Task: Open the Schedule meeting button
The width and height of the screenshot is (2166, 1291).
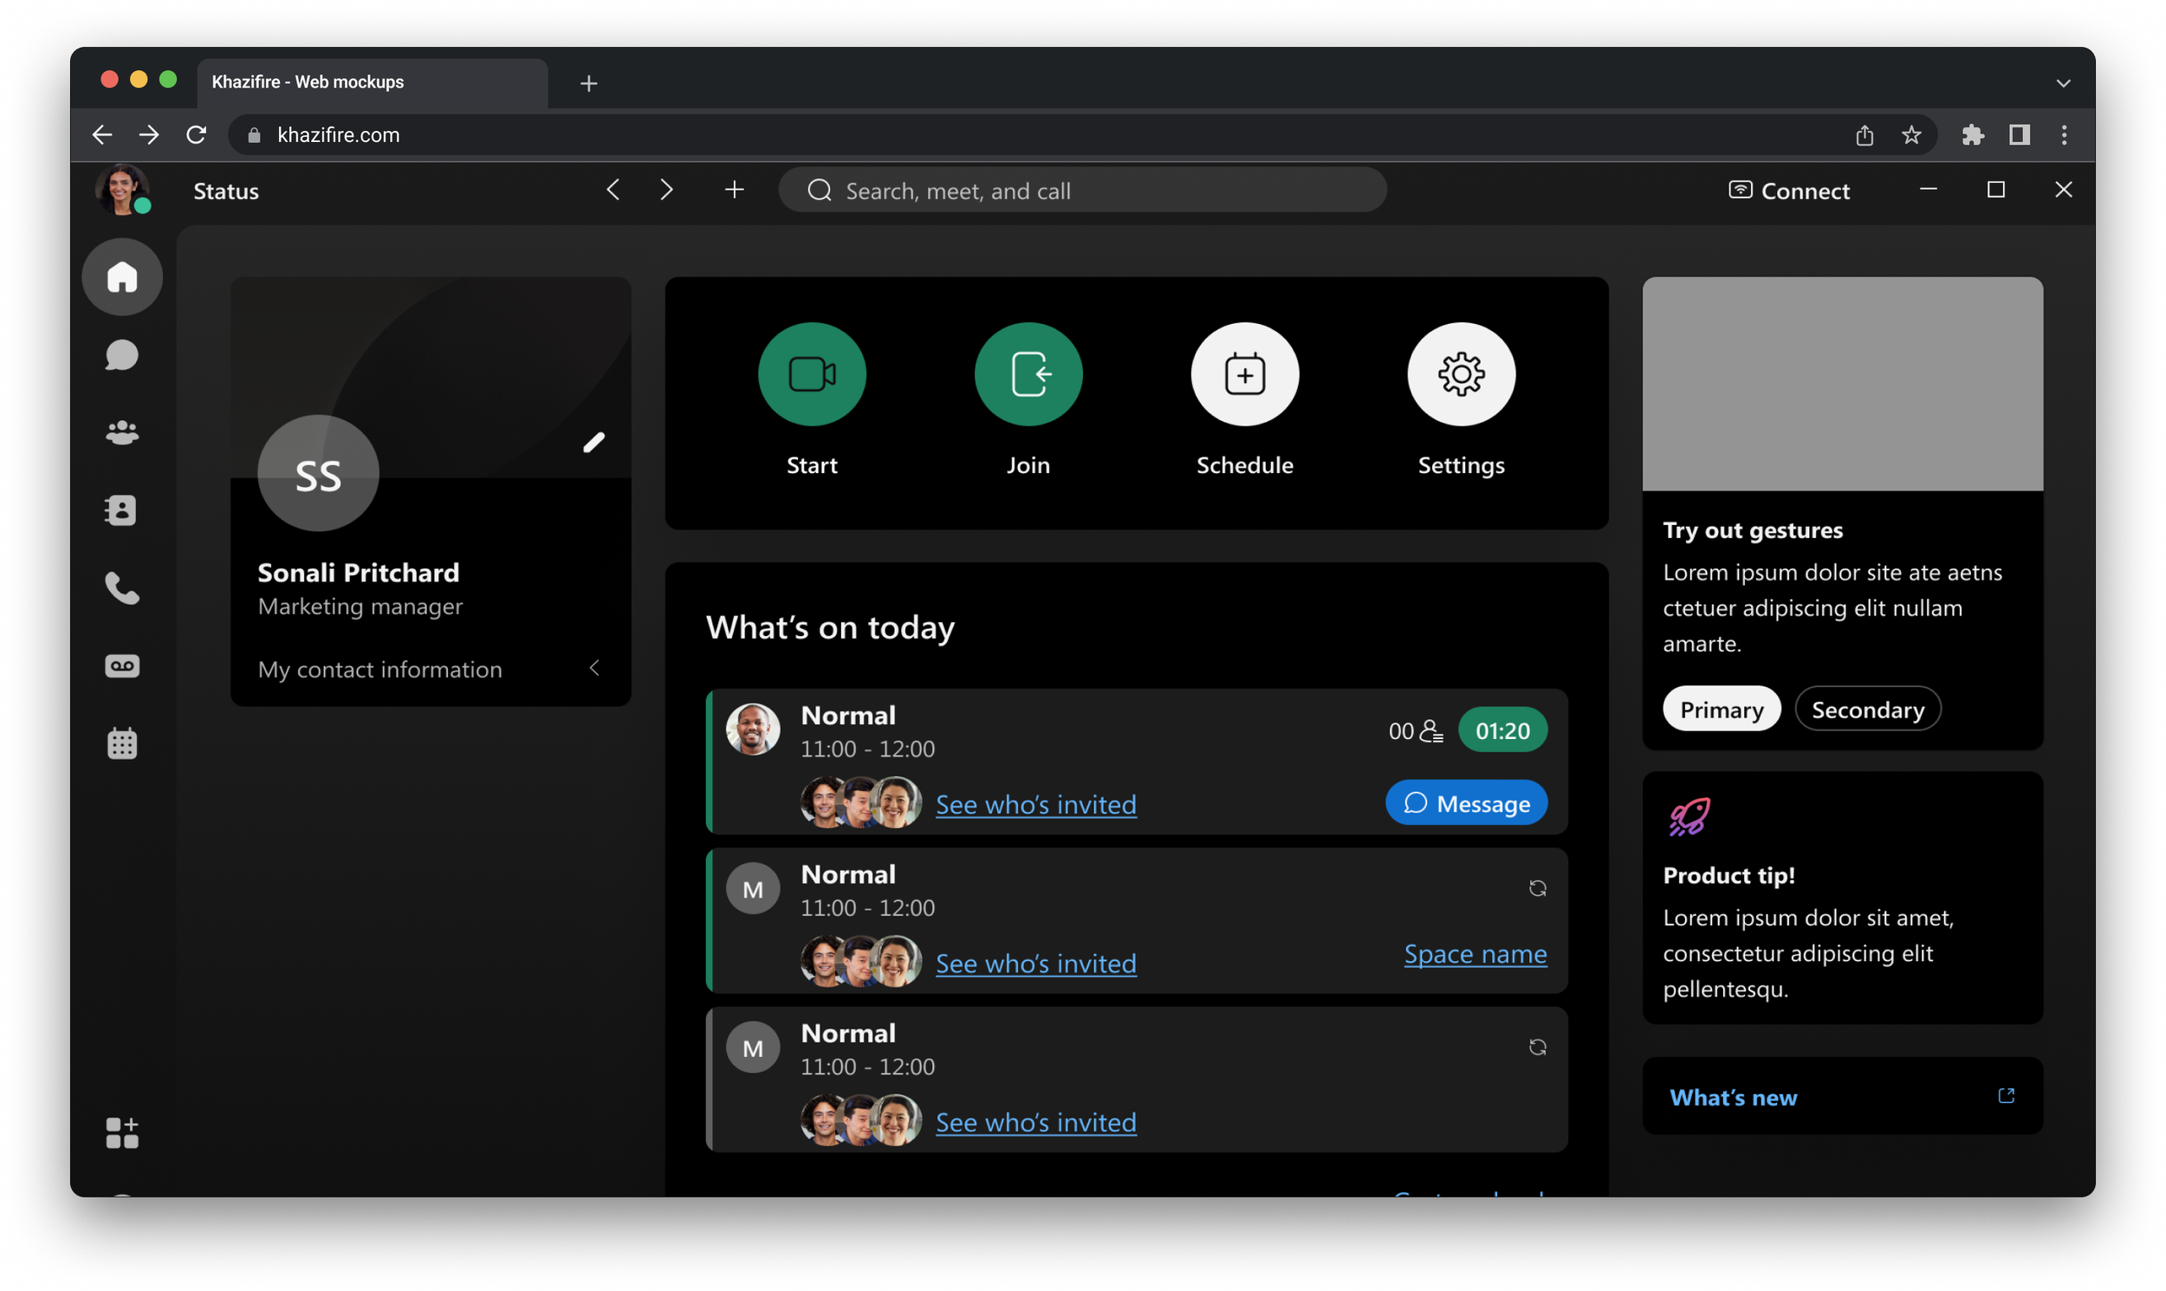Action: (x=1245, y=374)
